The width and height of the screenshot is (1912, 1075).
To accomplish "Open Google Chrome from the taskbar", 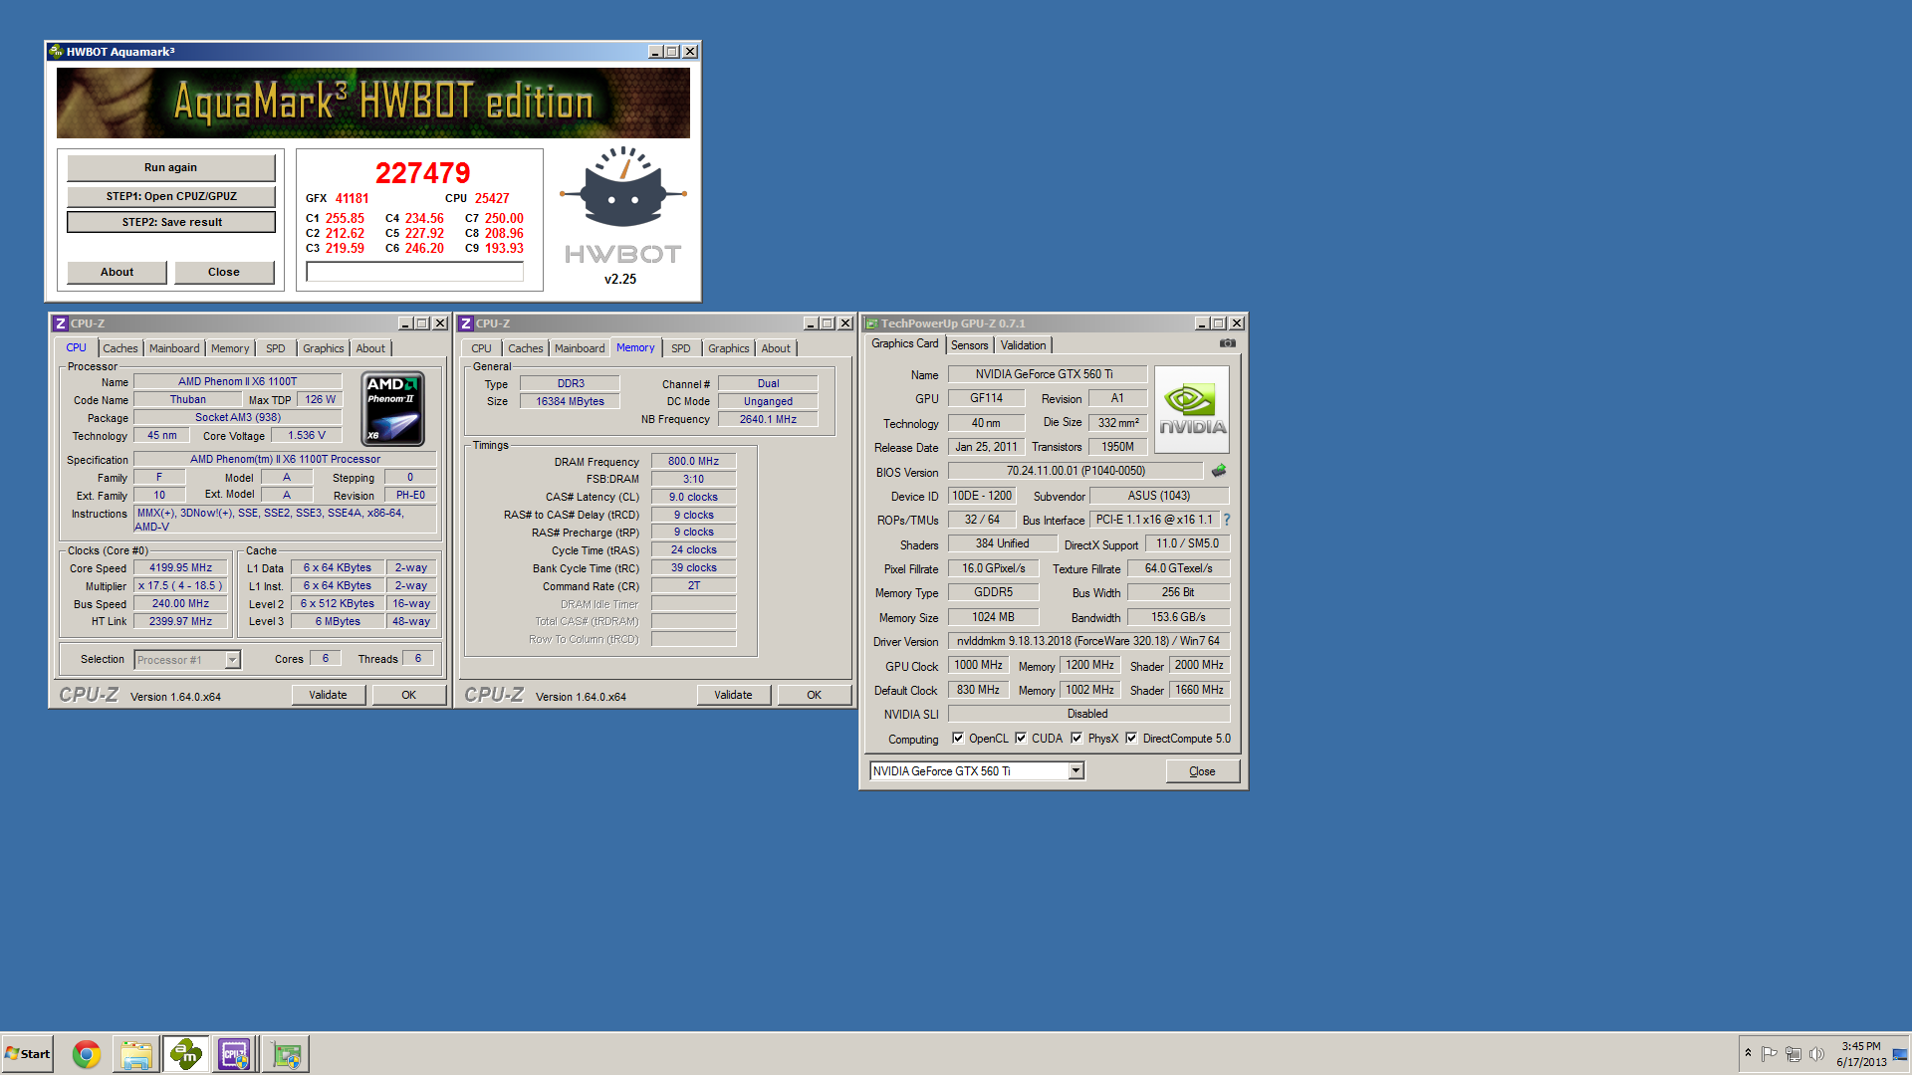I will pyautogui.click(x=87, y=1054).
